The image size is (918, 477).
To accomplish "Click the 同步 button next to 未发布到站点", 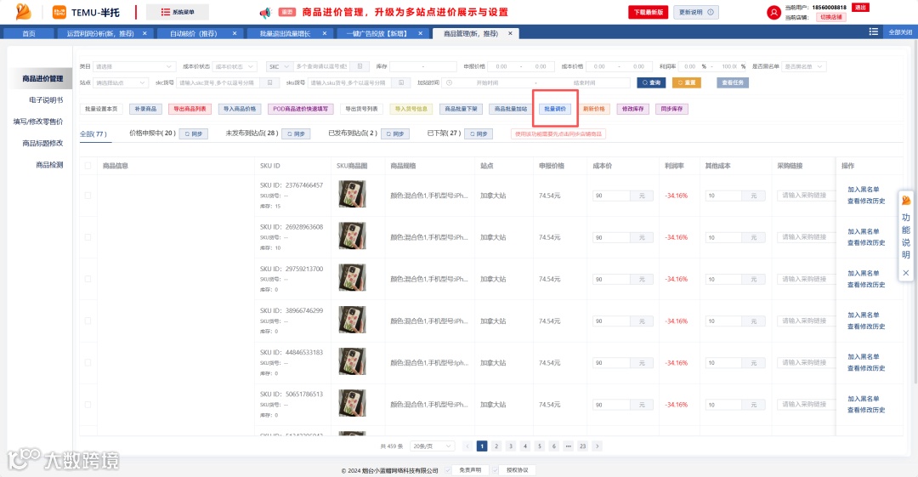I will [x=296, y=133].
